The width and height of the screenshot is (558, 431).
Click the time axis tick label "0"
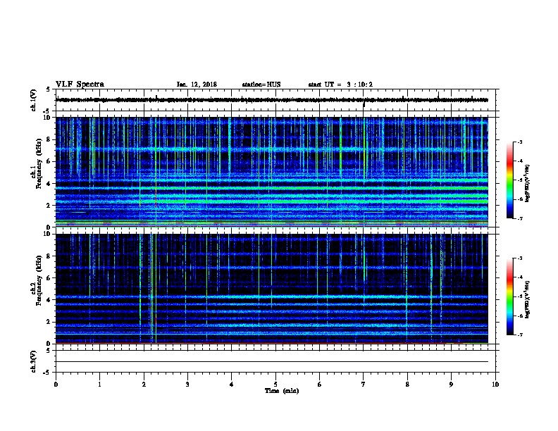[56, 385]
